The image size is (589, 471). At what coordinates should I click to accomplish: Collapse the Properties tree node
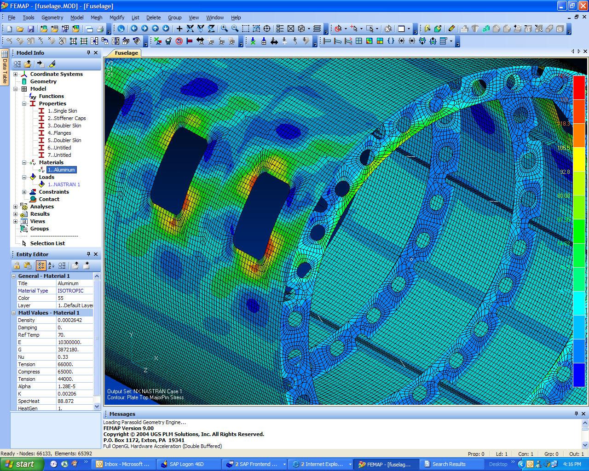click(x=24, y=103)
